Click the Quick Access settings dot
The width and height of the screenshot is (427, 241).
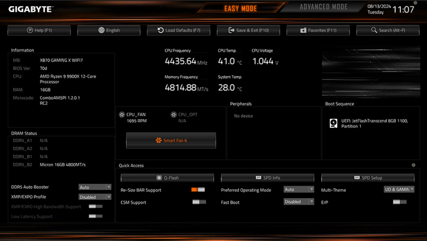coord(413,165)
